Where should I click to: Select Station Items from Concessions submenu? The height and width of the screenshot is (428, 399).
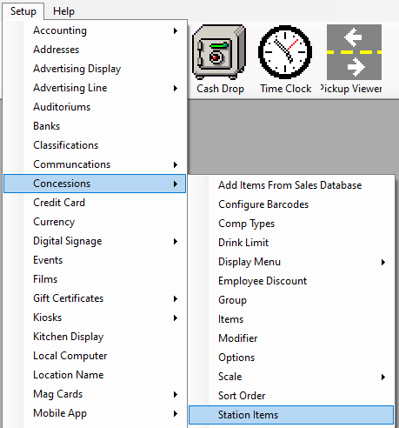click(x=291, y=415)
